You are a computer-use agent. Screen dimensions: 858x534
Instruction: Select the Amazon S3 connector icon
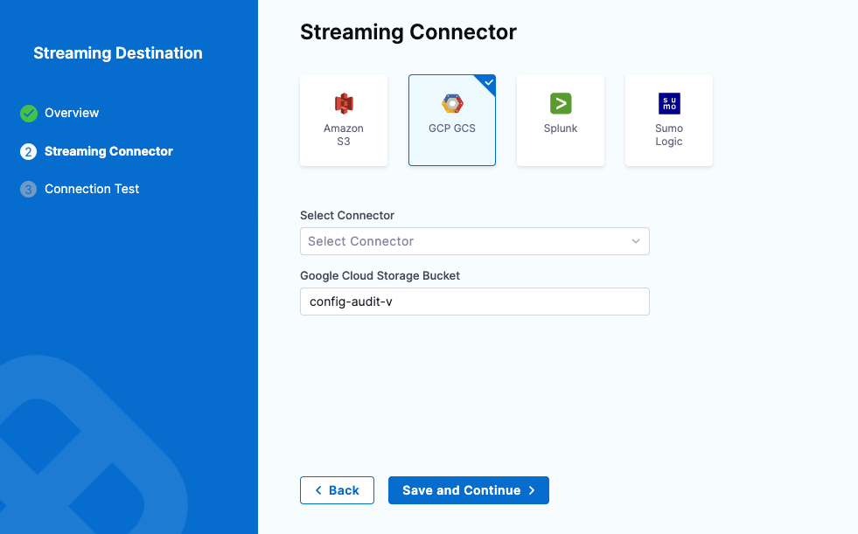coord(344,104)
